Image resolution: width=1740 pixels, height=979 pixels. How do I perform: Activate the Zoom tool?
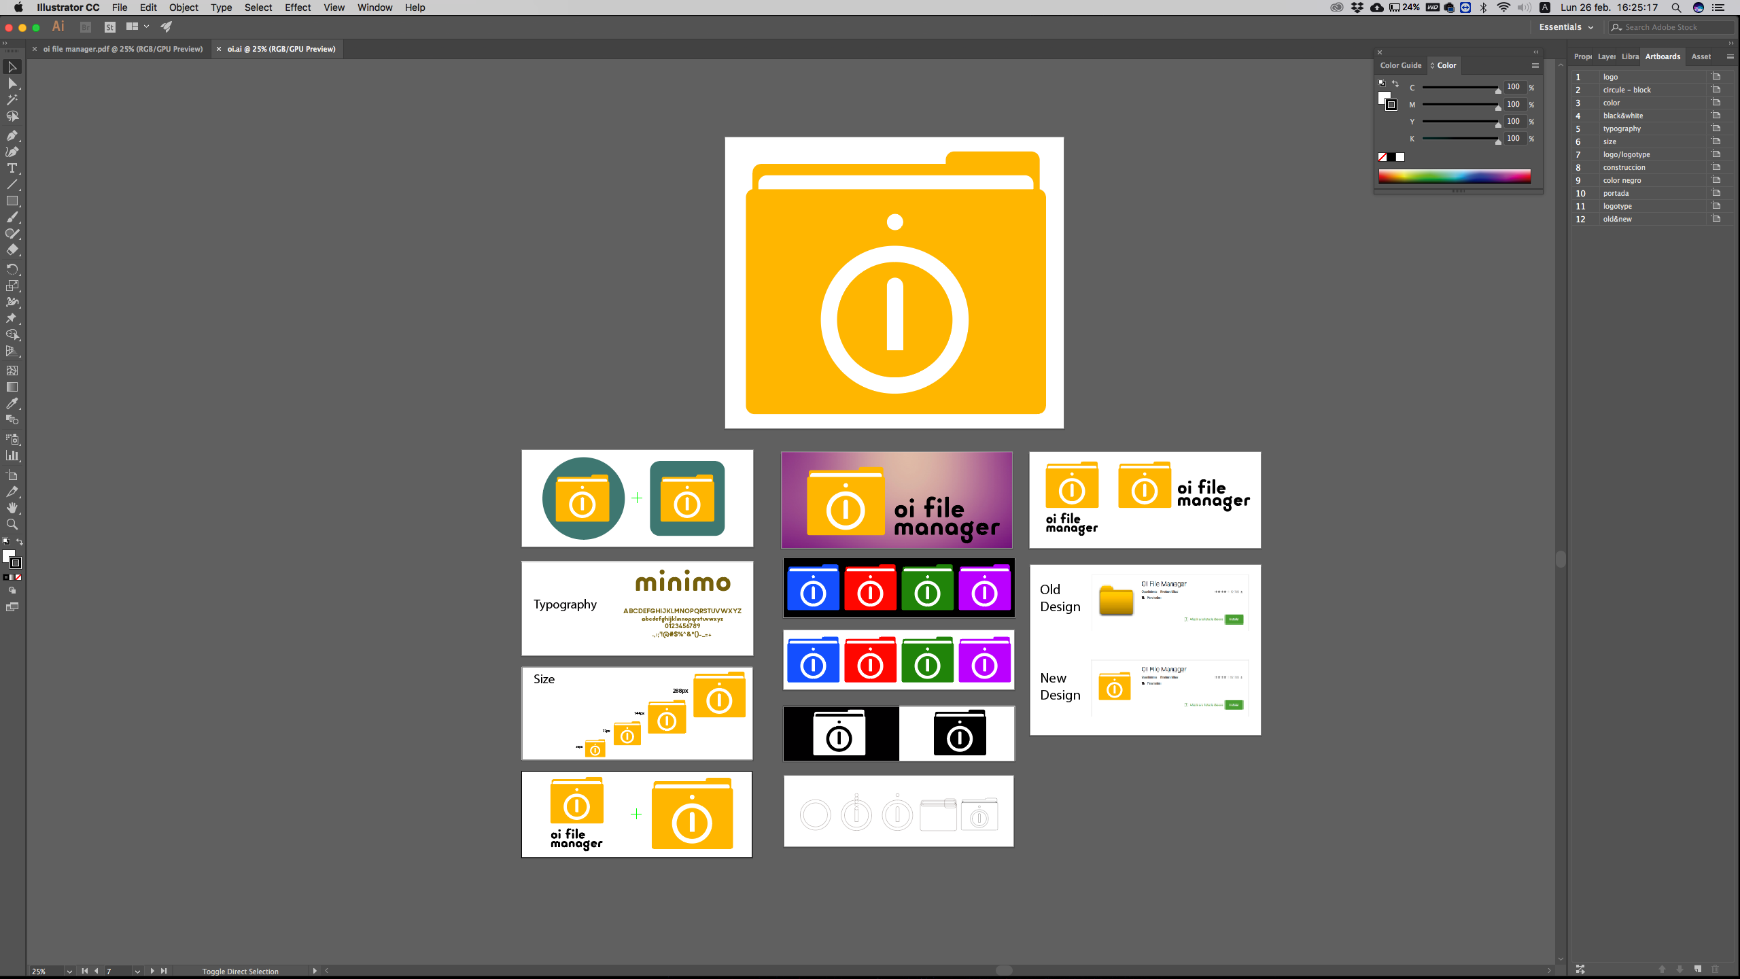[12, 524]
